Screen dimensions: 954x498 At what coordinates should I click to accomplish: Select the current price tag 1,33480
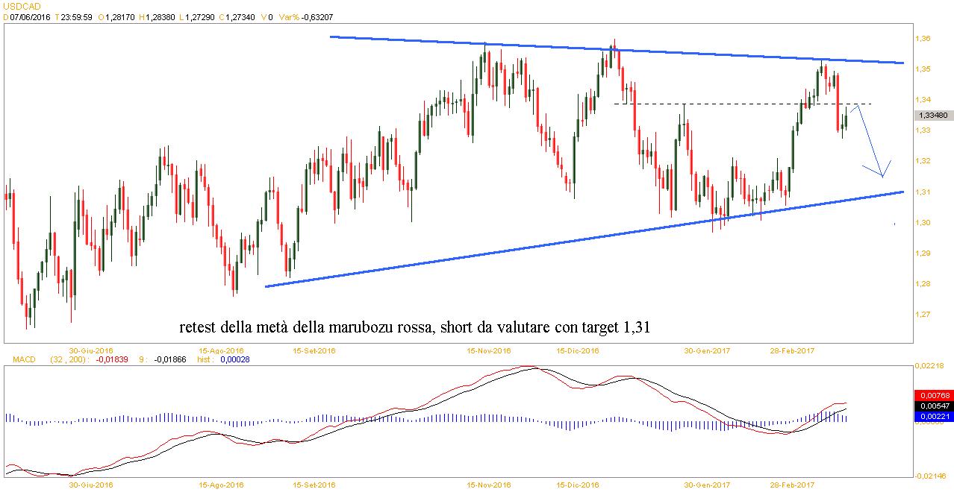pyautogui.click(x=933, y=115)
